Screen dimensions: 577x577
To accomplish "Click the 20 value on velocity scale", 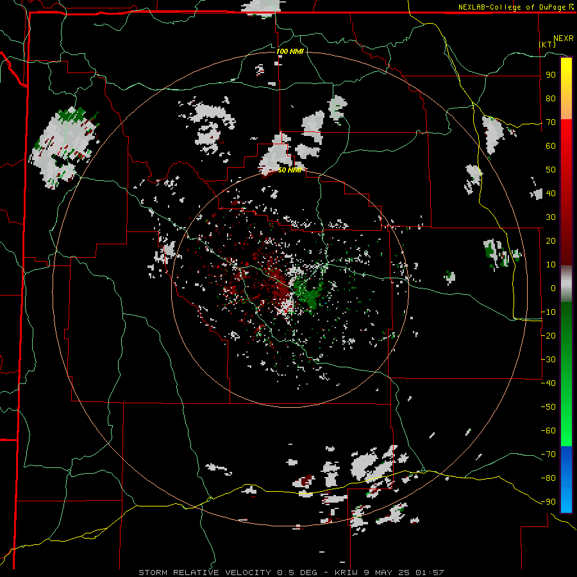I will pos(551,240).
